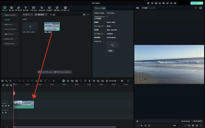This screenshot has width=205, height=128.
Task: Open the フル画質 preview quality dropdown
Action: (148, 8)
